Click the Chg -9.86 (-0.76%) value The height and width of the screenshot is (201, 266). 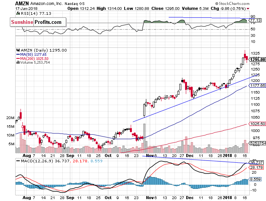pos(228,8)
